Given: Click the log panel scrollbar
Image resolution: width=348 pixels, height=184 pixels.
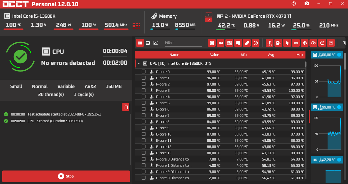Looking at the screenshot, I should tap(131, 139).
